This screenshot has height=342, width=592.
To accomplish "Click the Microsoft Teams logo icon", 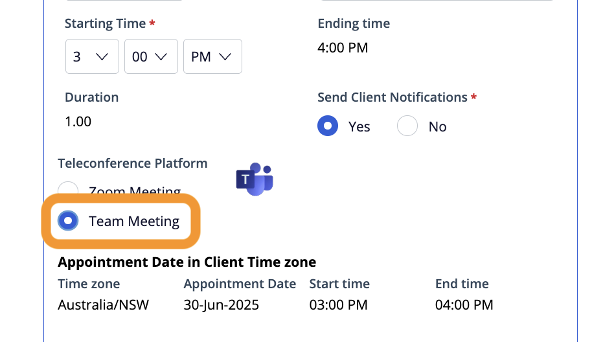I will (255, 179).
